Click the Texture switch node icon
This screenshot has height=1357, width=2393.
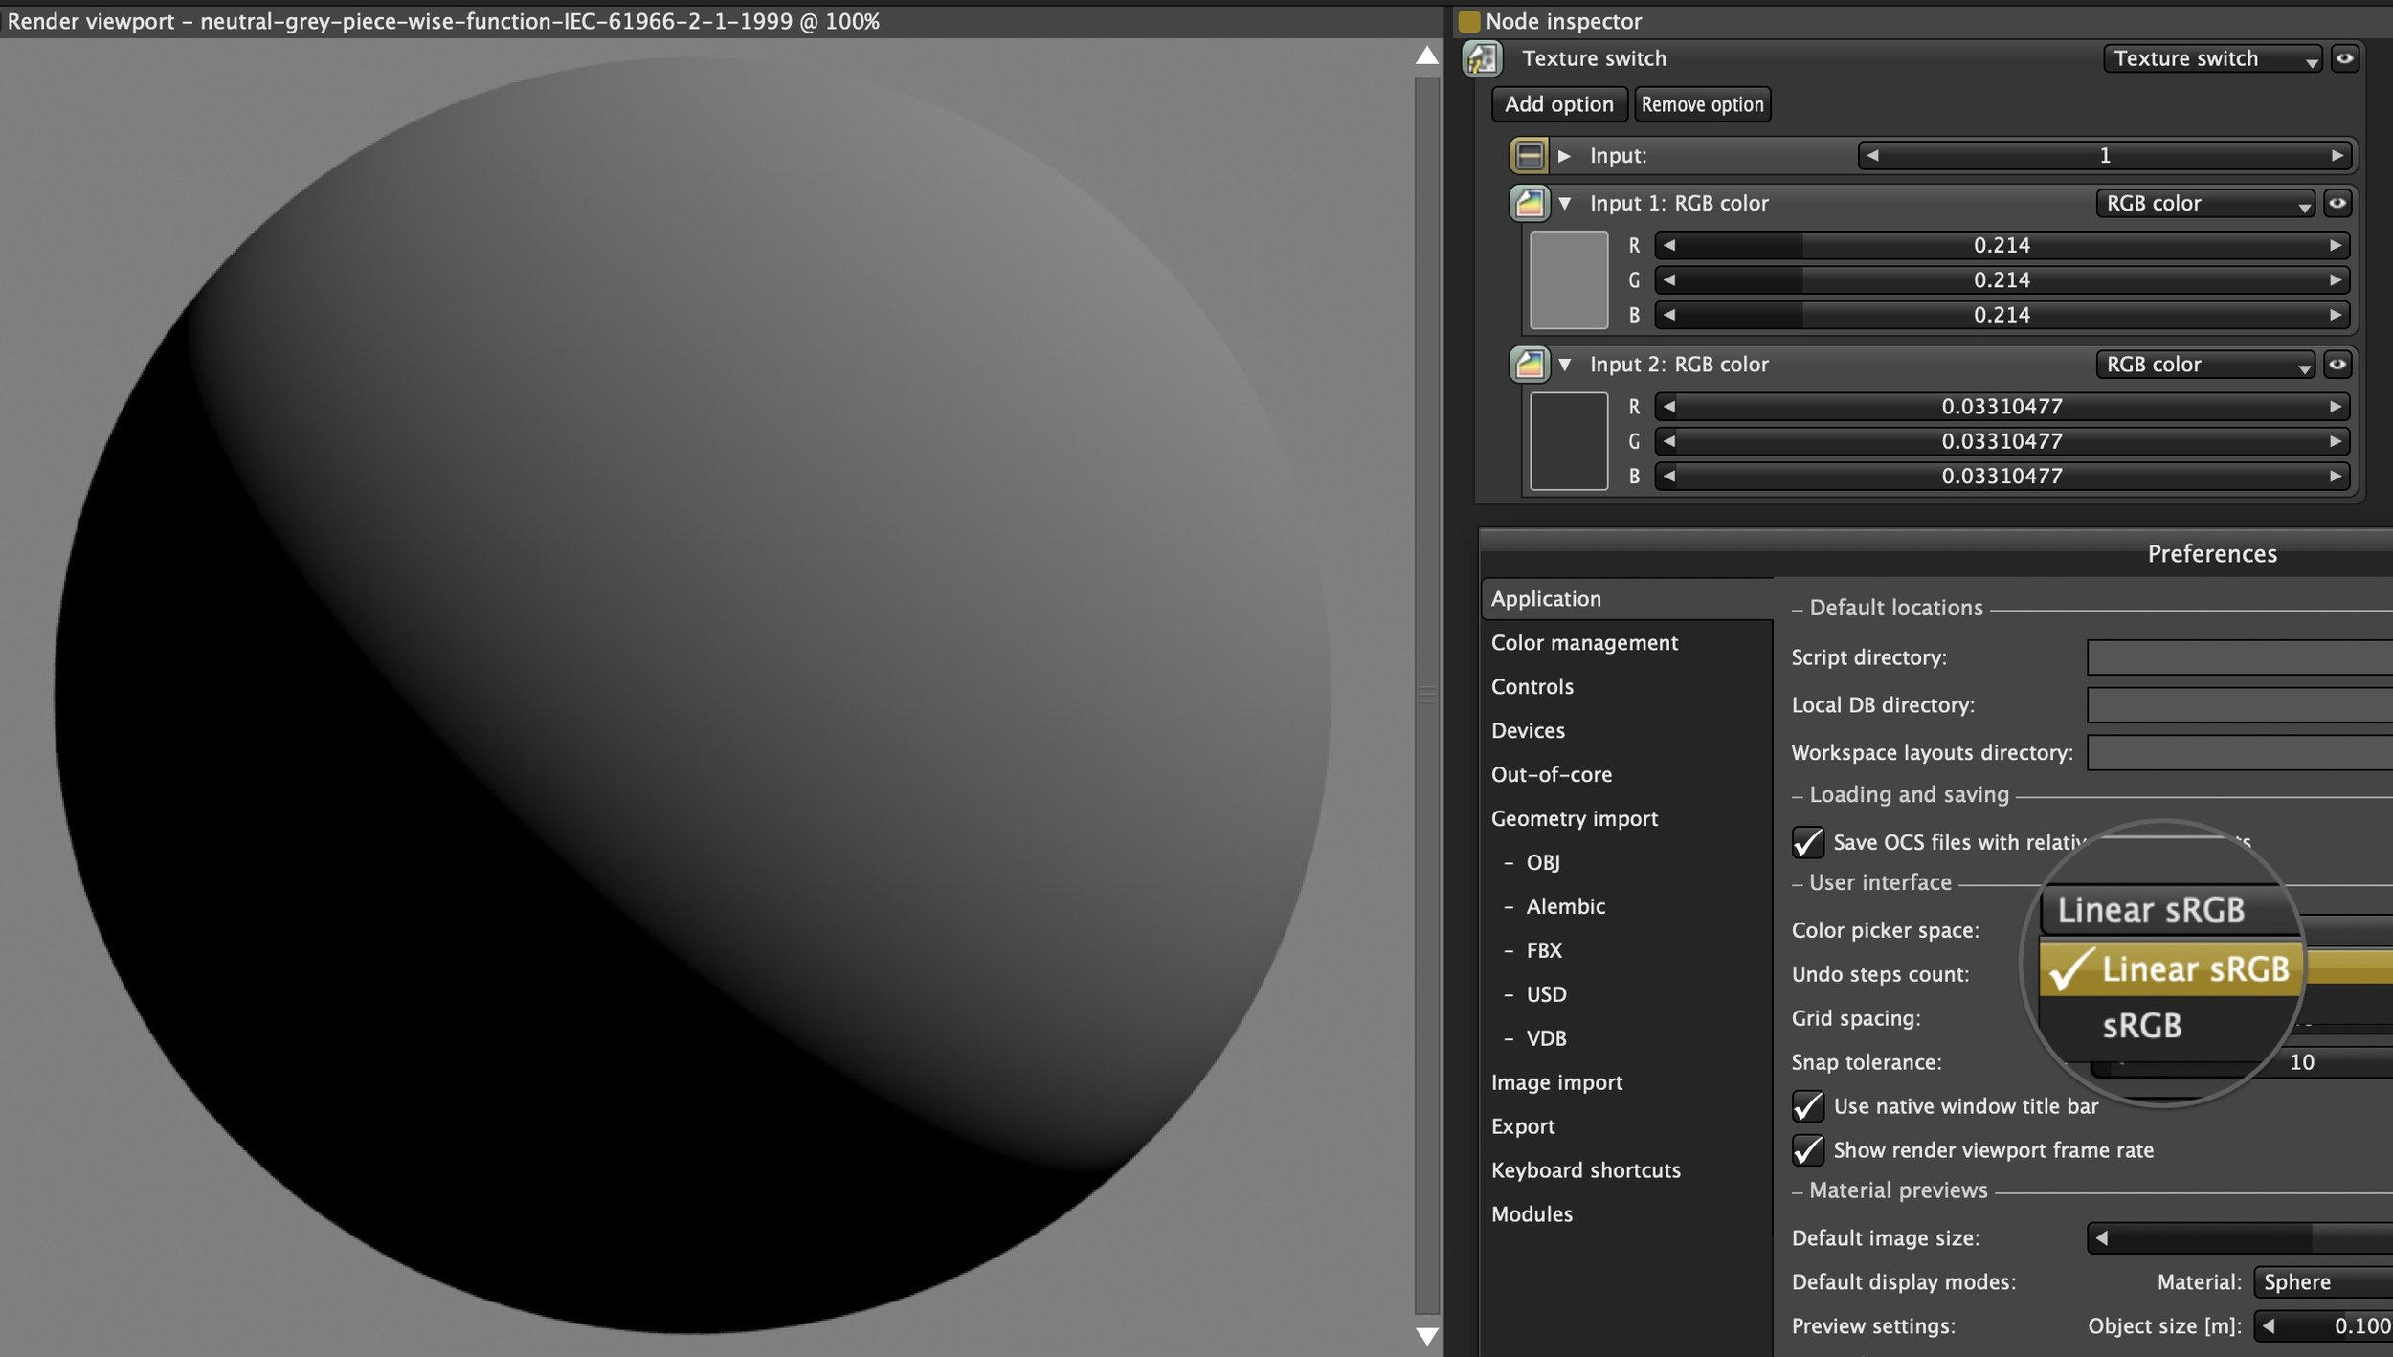1482,58
